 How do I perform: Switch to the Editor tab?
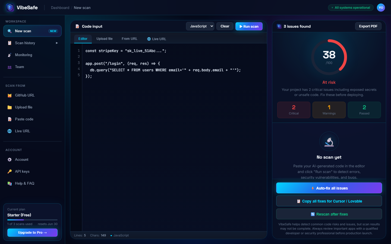[83, 39]
